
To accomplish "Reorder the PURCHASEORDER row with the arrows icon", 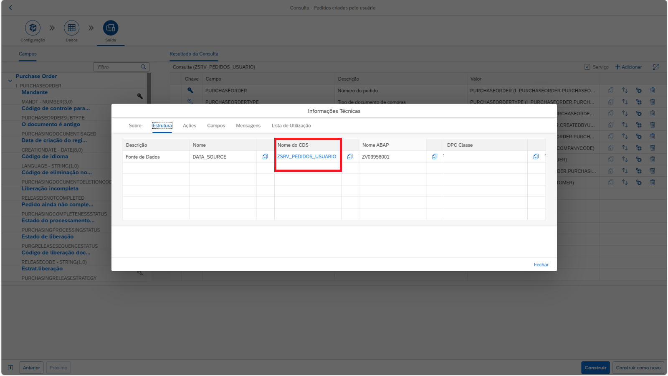I will coord(625,90).
